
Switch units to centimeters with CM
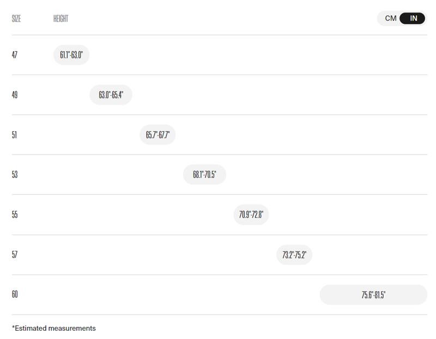(391, 19)
